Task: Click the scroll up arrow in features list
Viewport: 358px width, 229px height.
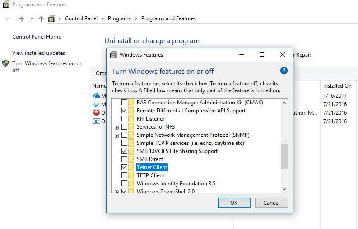Action: click(284, 103)
